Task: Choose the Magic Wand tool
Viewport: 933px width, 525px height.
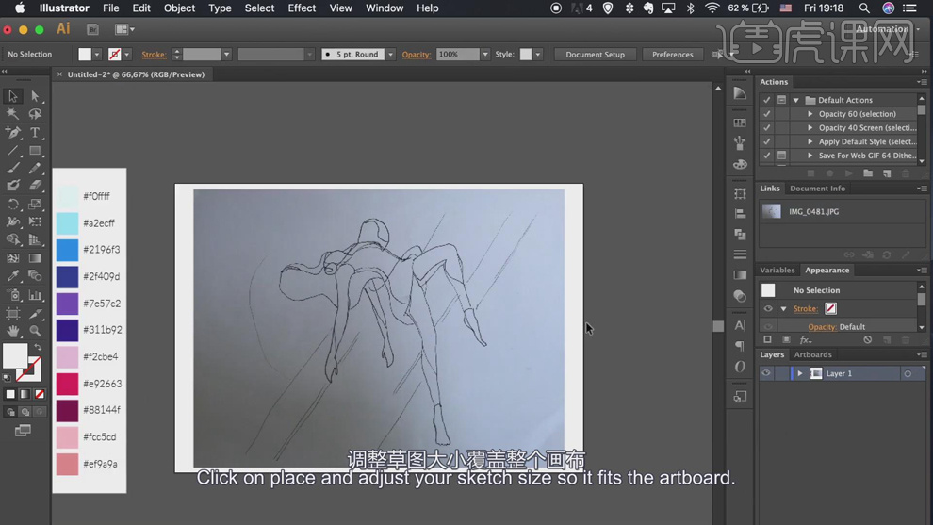Action: point(13,114)
